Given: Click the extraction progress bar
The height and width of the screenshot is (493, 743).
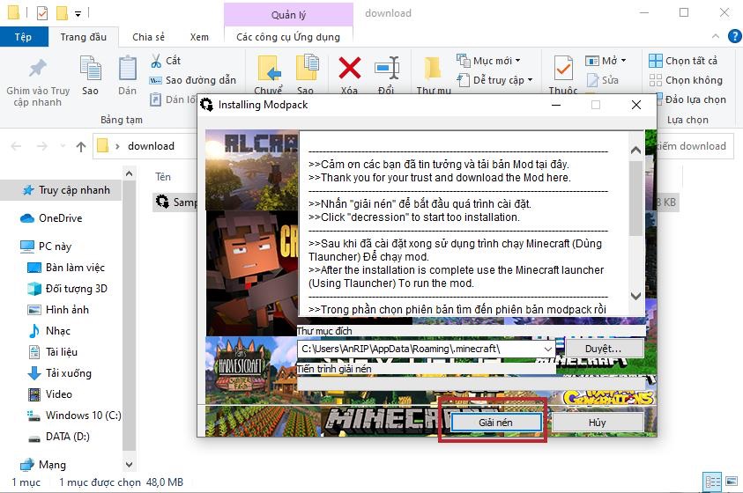Looking at the screenshot, I should 471,383.
